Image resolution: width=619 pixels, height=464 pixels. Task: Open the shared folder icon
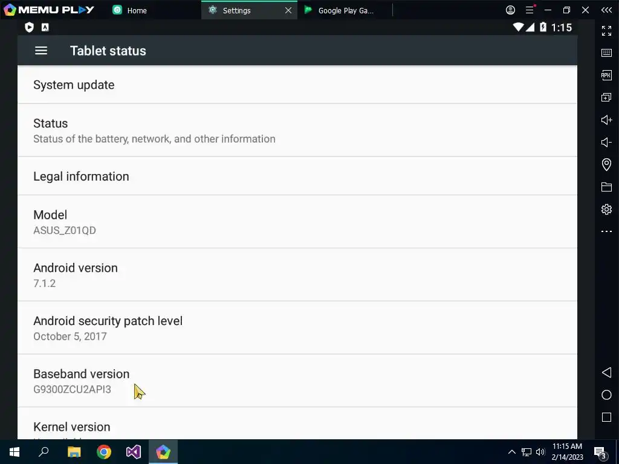(x=606, y=187)
